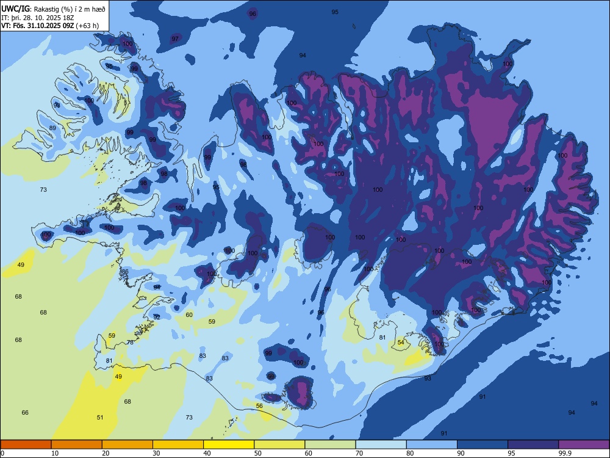Image resolution: width=610 pixels, height=458 pixels.
Task: Click the pale yellow 50–60 legend swatch
Action: (x=279, y=445)
